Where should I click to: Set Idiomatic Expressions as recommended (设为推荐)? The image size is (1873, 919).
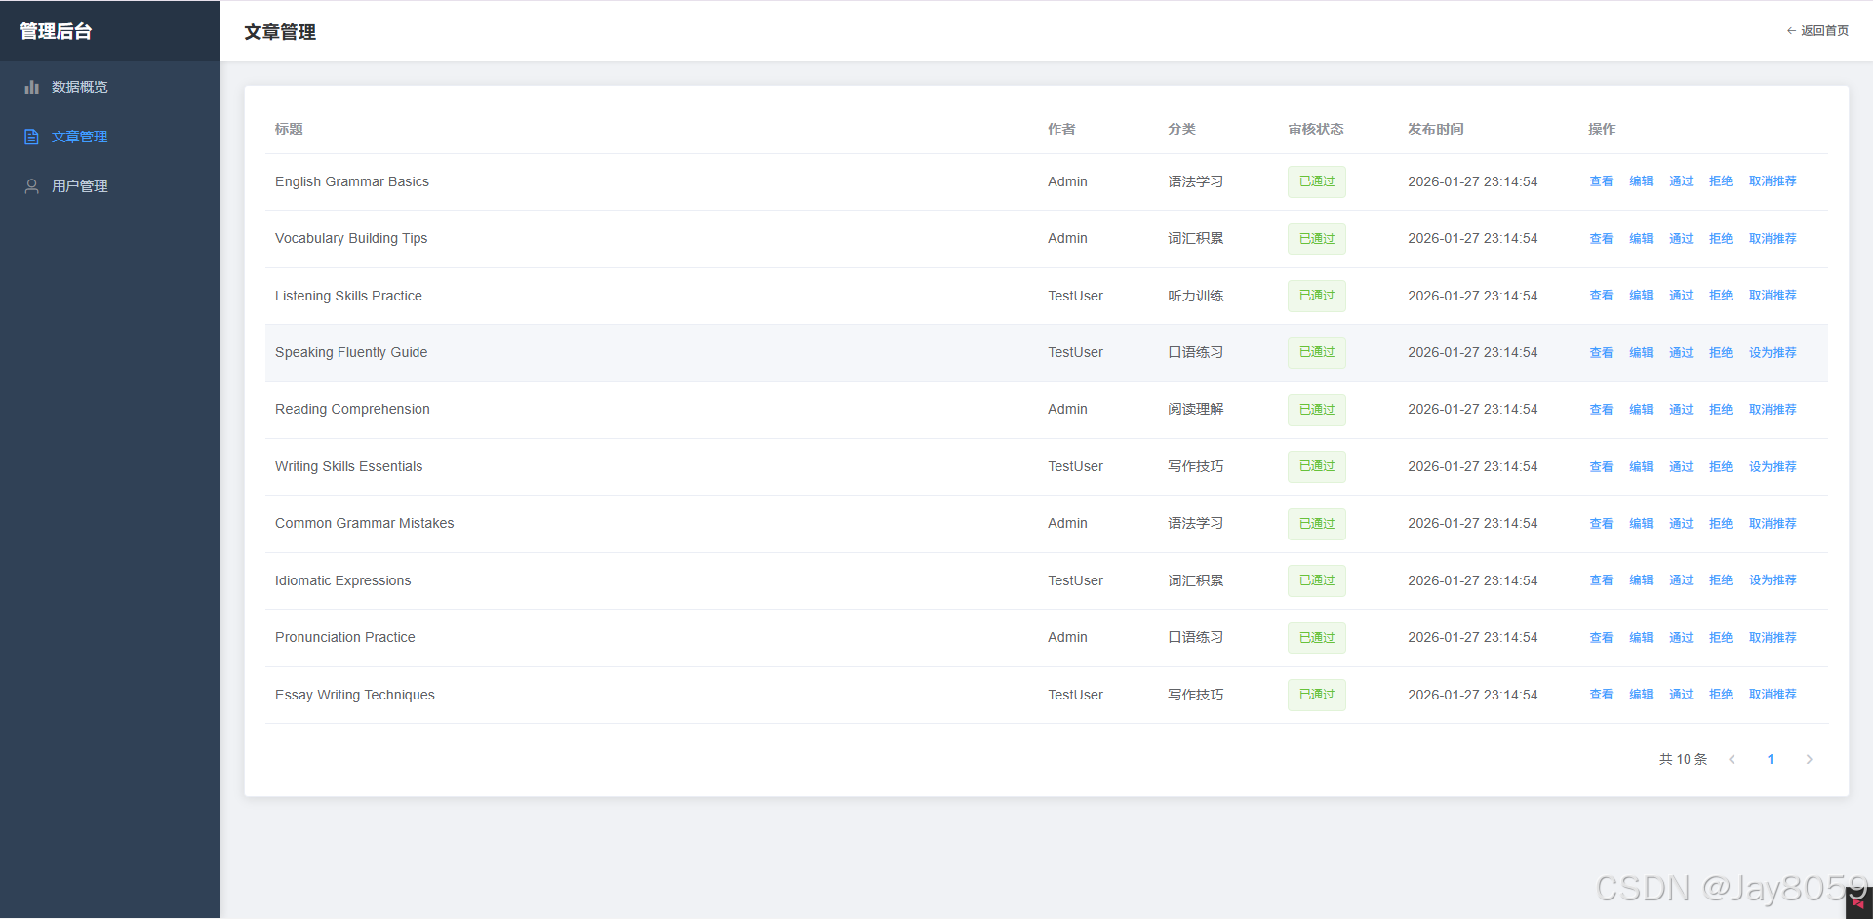click(1773, 580)
